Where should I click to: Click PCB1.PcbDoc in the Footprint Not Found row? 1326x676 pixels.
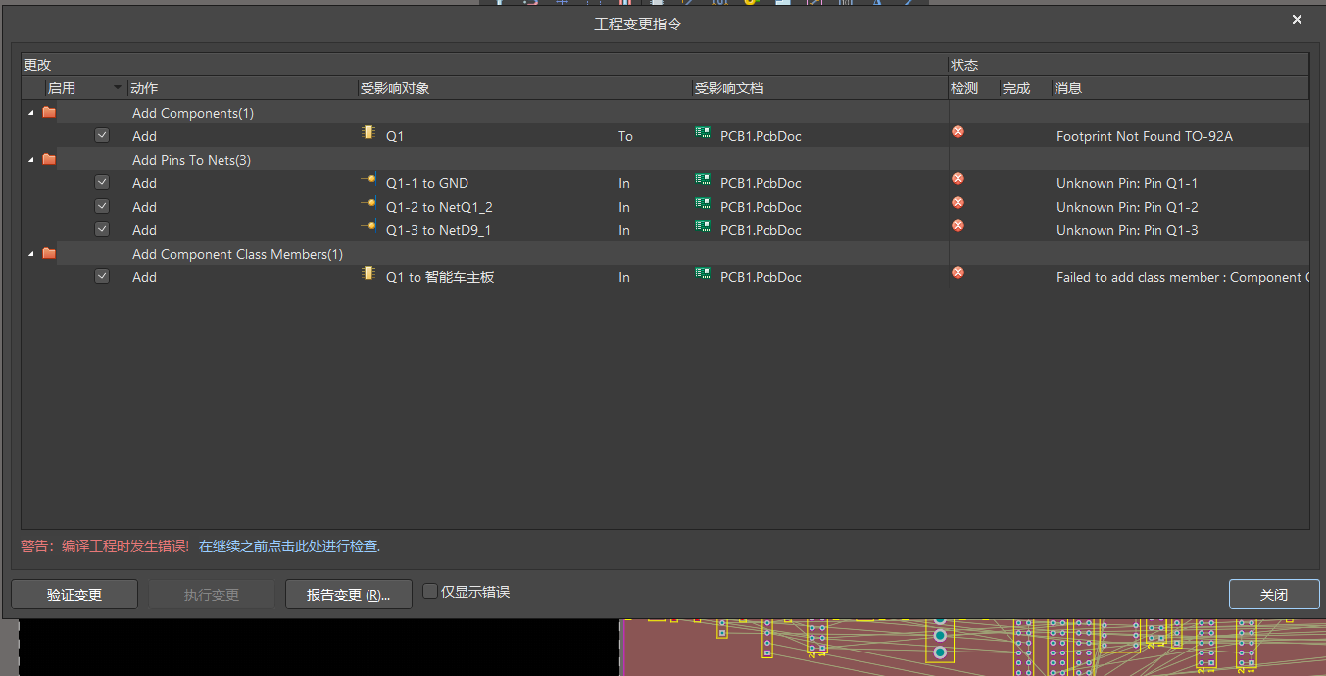tap(761, 136)
